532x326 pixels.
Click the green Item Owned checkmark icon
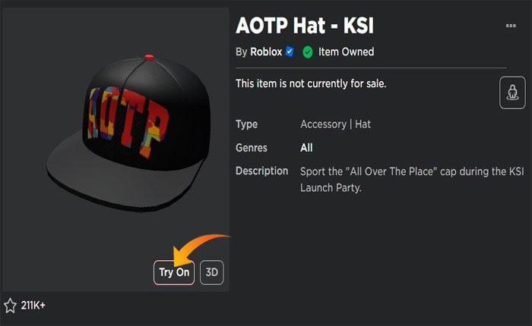pyautogui.click(x=308, y=52)
